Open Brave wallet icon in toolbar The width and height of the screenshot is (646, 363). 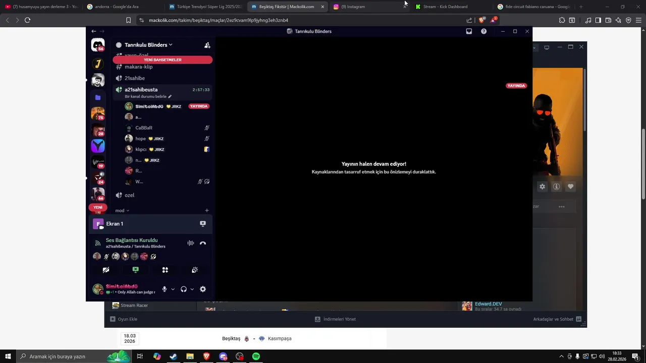(608, 20)
